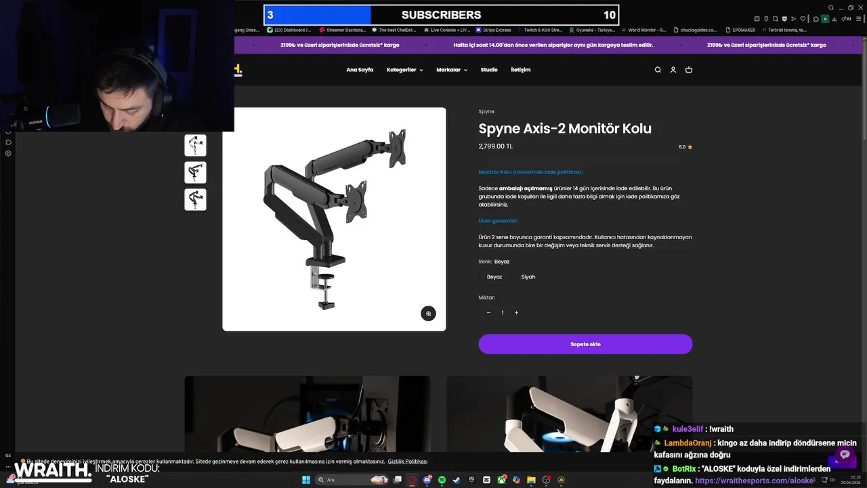Decrease quantity with the minus button
The width and height of the screenshot is (867, 488).
(x=488, y=312)
